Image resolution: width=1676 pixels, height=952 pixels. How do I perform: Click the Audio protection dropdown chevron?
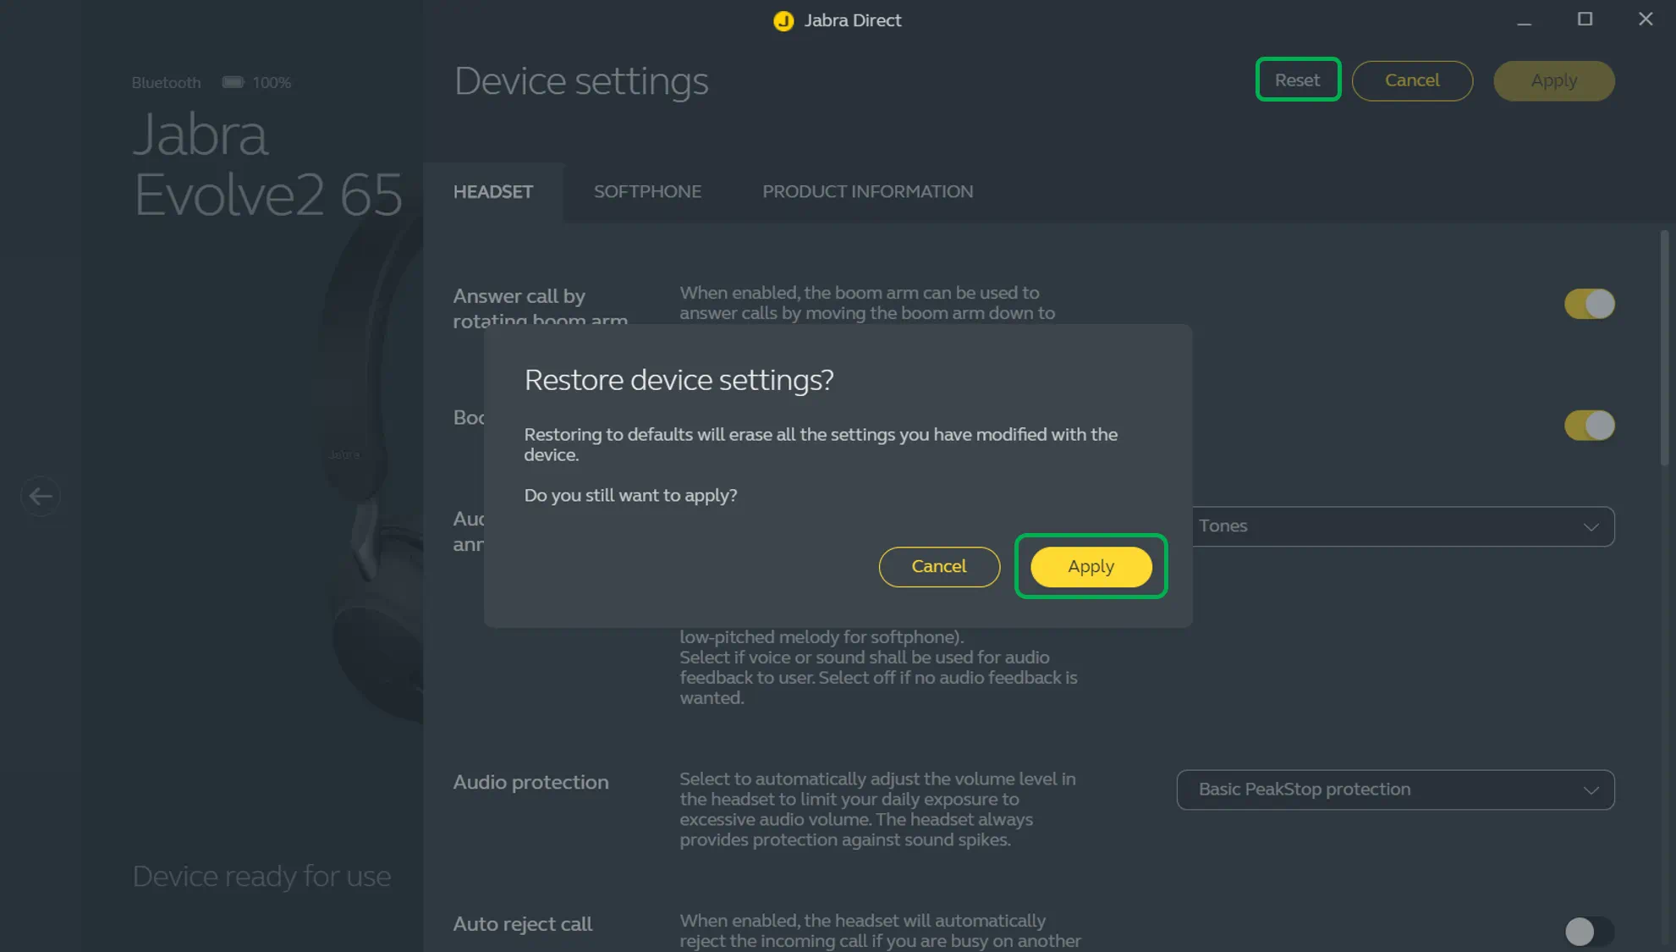click(1591, 790)
